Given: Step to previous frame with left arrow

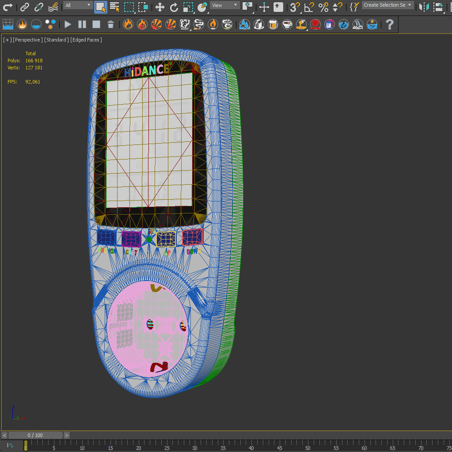Looking at the screenshot, I should pos(4,435).
